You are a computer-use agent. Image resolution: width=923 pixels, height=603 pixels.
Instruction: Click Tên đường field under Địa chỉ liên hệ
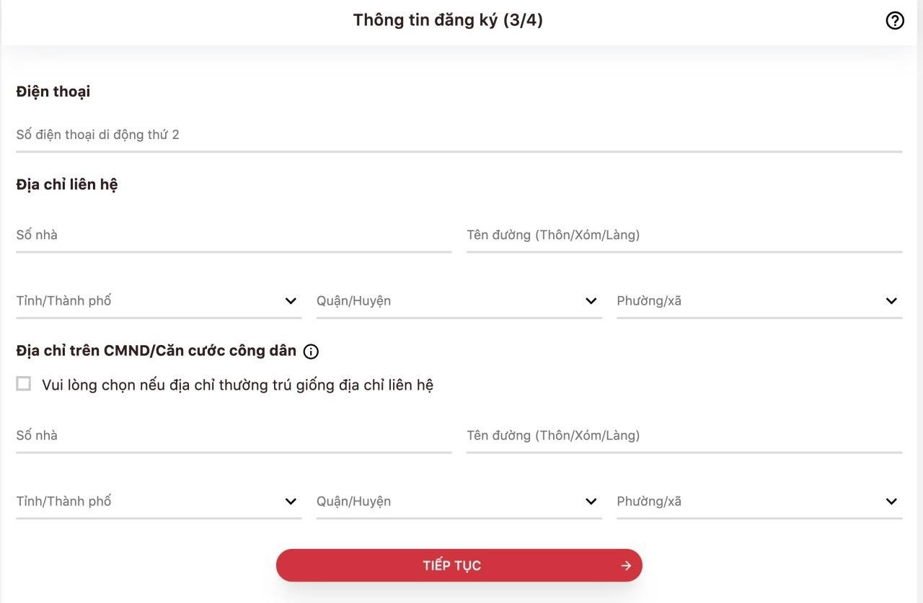pos(684,235)
